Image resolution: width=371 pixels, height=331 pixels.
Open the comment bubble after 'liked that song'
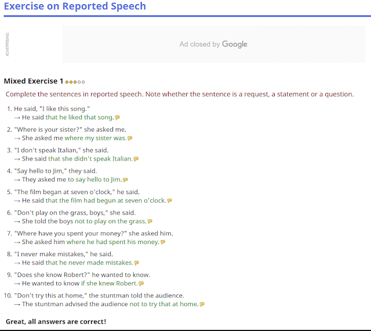click(x=117, y=117)
